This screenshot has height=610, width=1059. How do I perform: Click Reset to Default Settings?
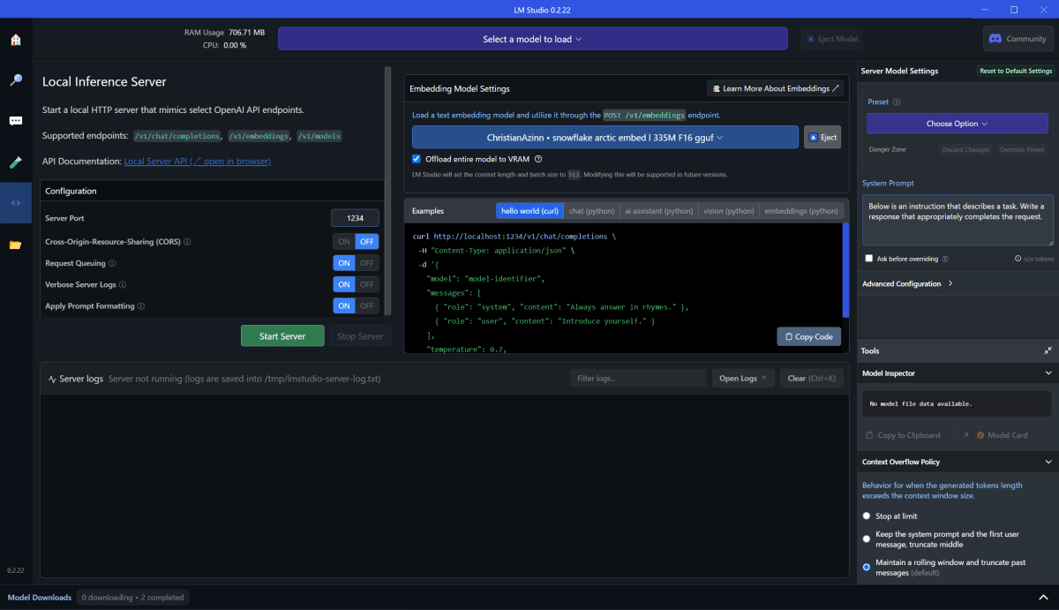(x=1015, y=71)
